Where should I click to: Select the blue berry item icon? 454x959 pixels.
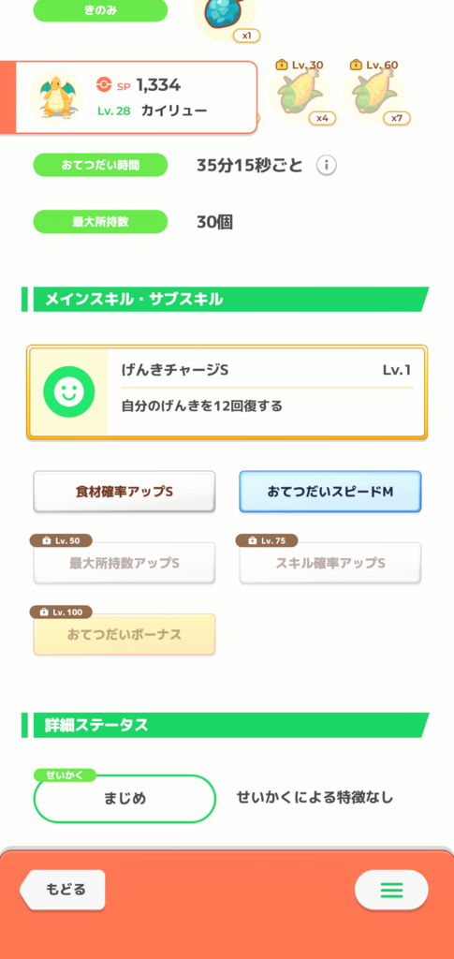[225, 16]
